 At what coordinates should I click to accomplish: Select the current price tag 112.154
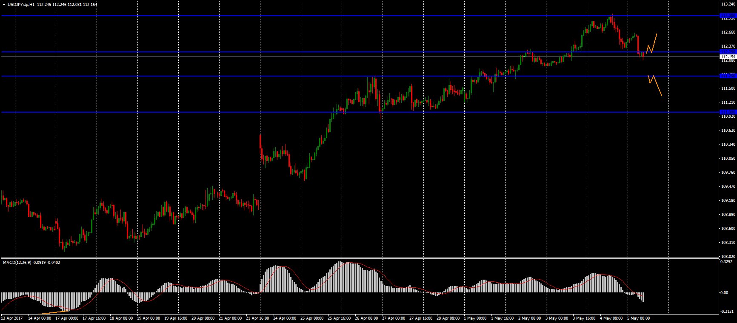tap(728, 57)
